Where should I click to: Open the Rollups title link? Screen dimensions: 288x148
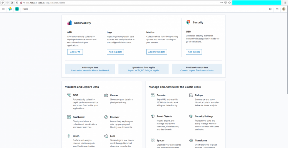199,95
